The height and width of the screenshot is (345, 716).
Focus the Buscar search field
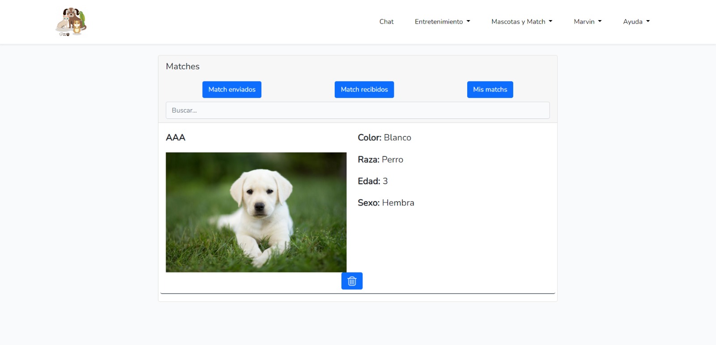pyautogui.click(x=358, y=110)
